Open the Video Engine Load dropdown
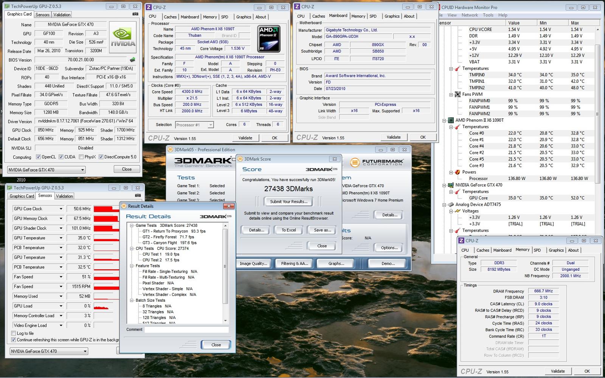The height and width of the screenshot is (378, 605). (60, 325)
